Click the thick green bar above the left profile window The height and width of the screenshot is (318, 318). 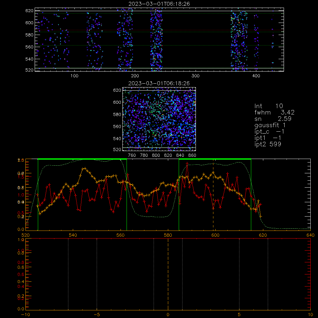82,159
